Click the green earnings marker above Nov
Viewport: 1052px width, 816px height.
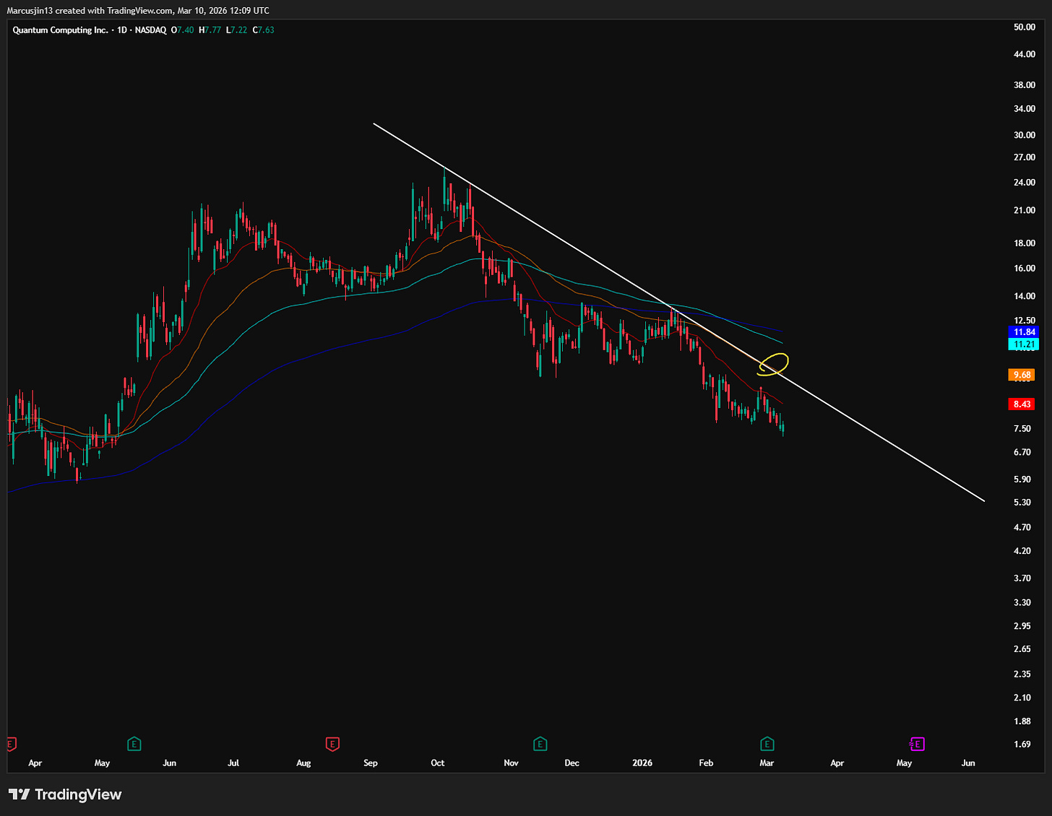539,744
